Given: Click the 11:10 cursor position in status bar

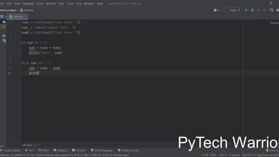Looking at the screenshot, I should pyautogui.click(x=204, y=155).
